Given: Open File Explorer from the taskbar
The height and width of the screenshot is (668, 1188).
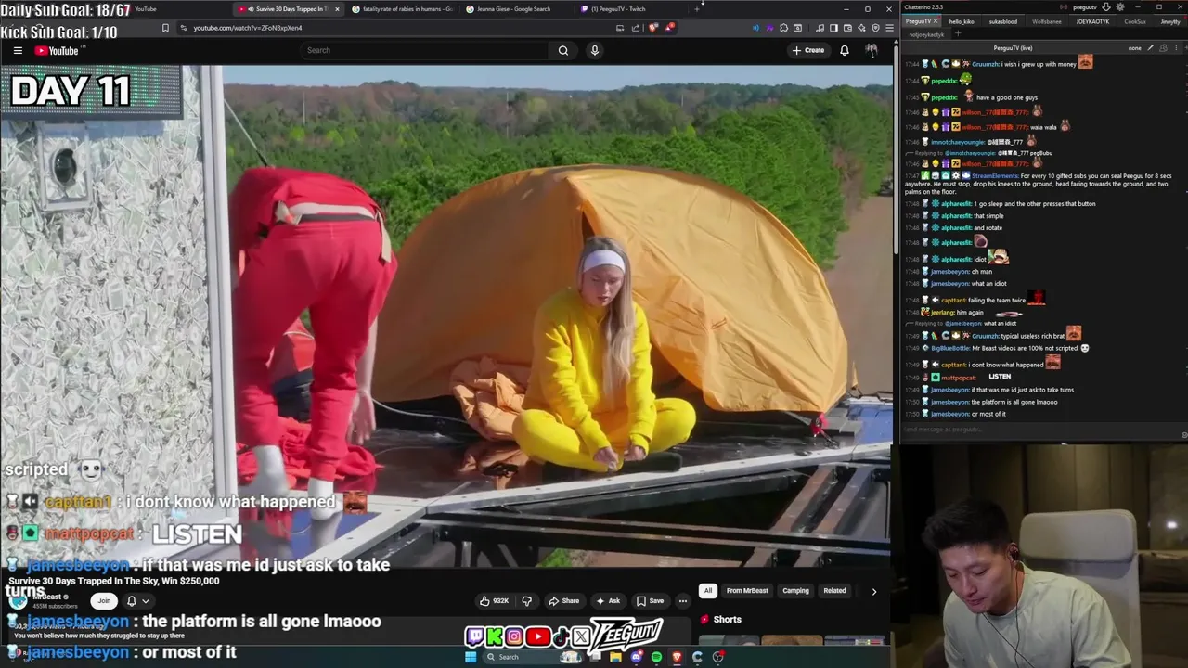Looking at the screenshot, I should click(615, 657).
